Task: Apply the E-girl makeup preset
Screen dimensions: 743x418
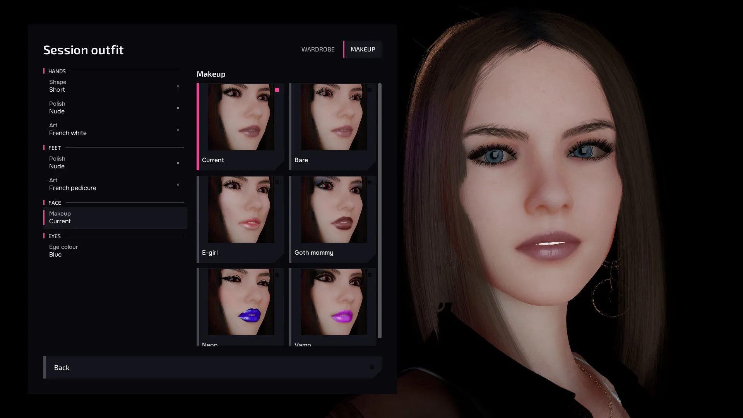Action: coord(240,219)
